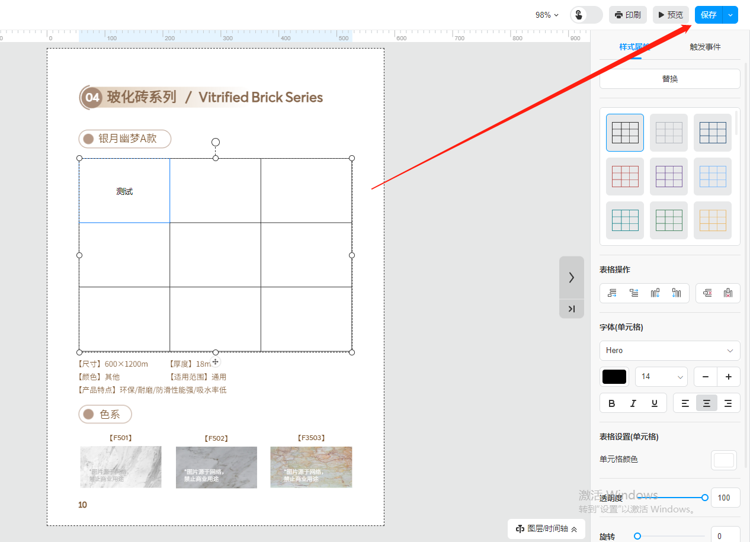The image size is (750, 542).
Task: Apply the purple table style preset
Action: [x=669, y=177]
